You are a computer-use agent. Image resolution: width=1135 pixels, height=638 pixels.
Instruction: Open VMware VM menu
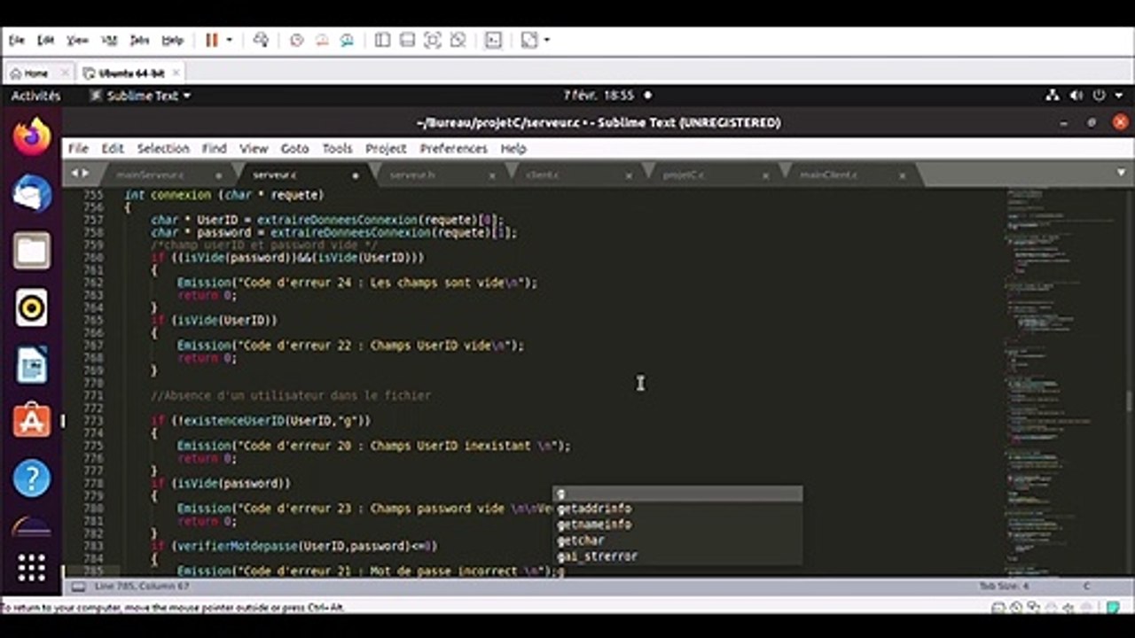[x=109, y=40]
